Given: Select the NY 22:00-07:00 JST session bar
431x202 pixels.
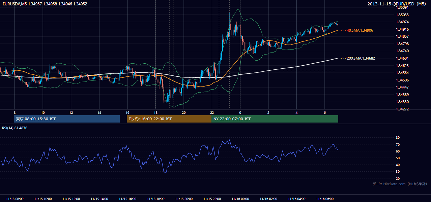Looking at the screenshot, I should 275,119.
